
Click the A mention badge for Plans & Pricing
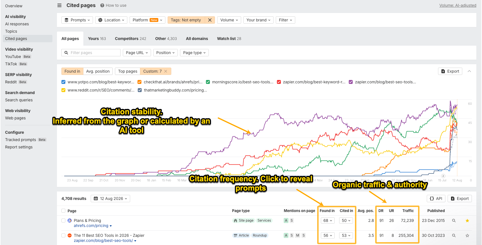[286, 220]
